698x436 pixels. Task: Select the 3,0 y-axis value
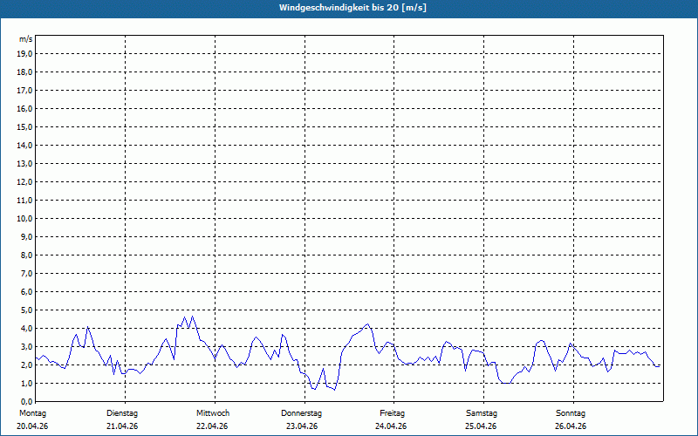click(x=26, y=346)
